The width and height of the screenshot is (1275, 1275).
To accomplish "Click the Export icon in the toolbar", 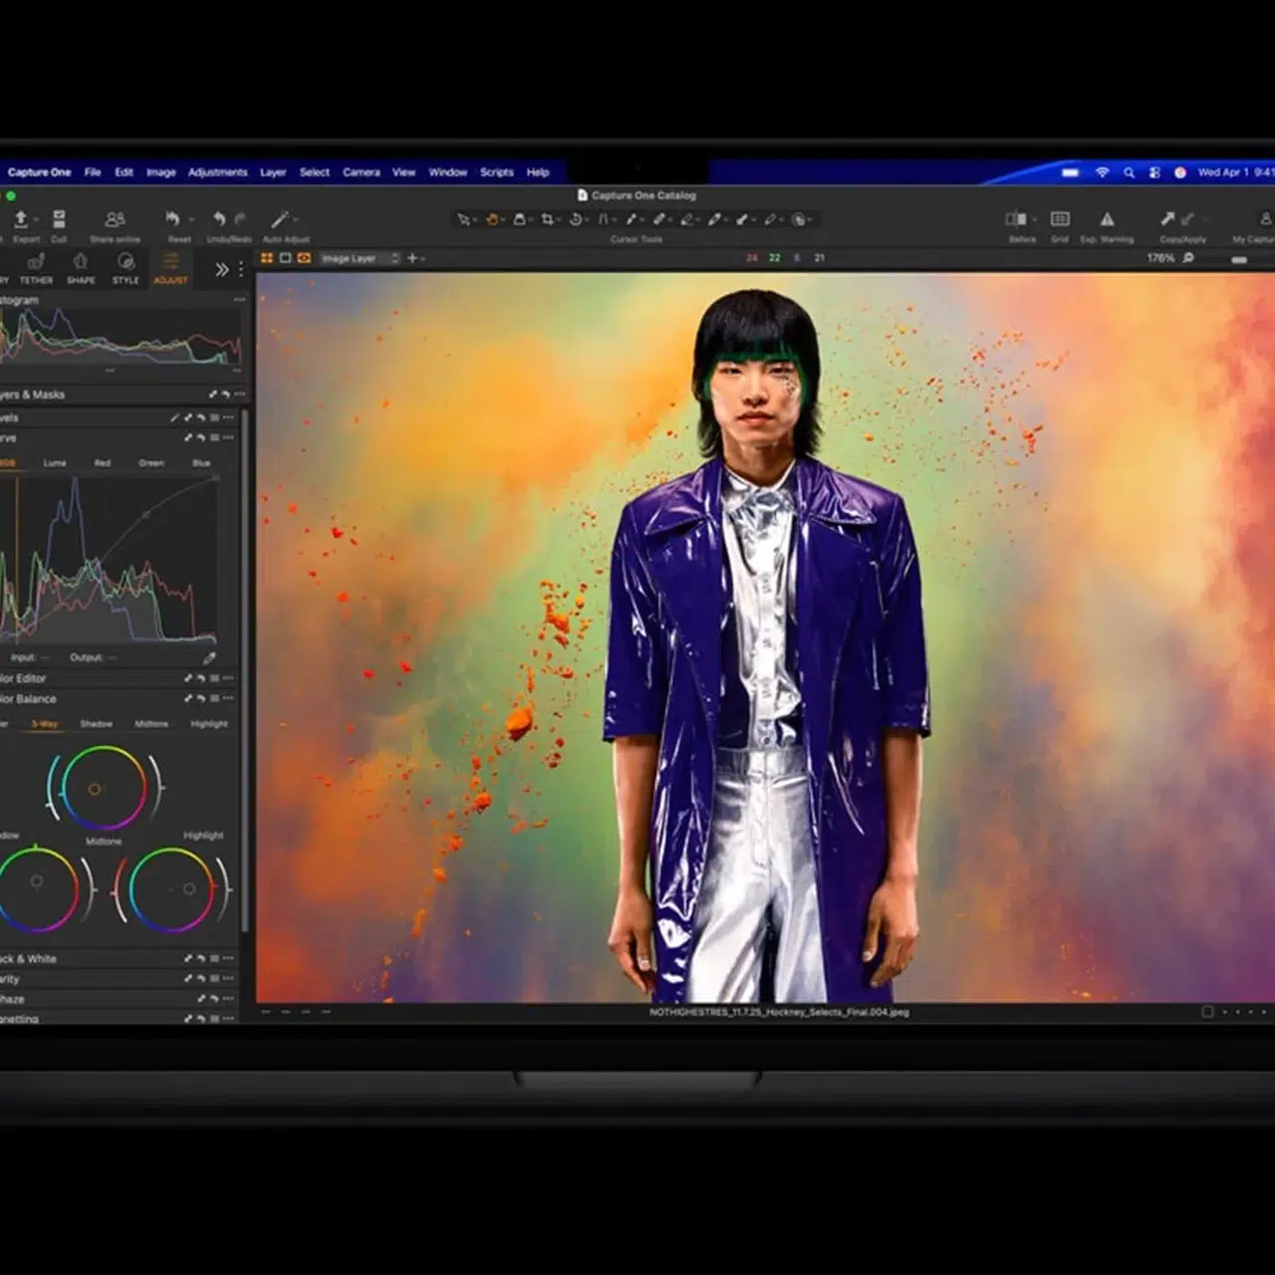I will pyautogui.click(x=21, y=219).
